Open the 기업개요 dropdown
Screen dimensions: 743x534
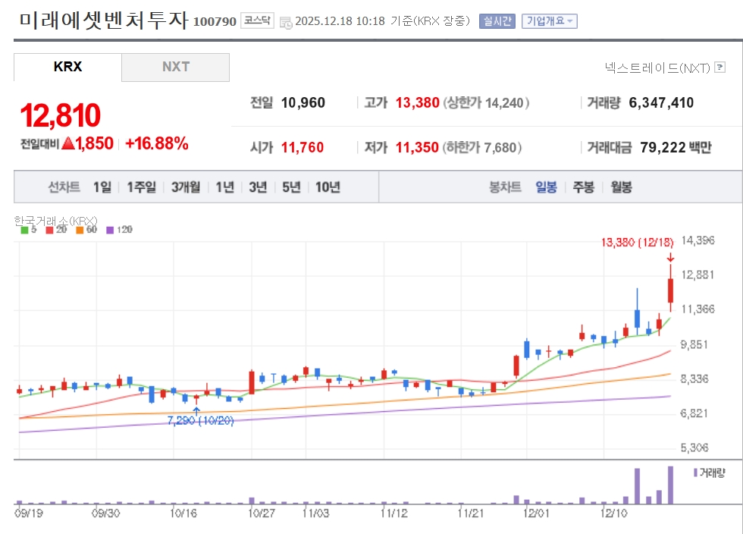click(x=549, y=21)
